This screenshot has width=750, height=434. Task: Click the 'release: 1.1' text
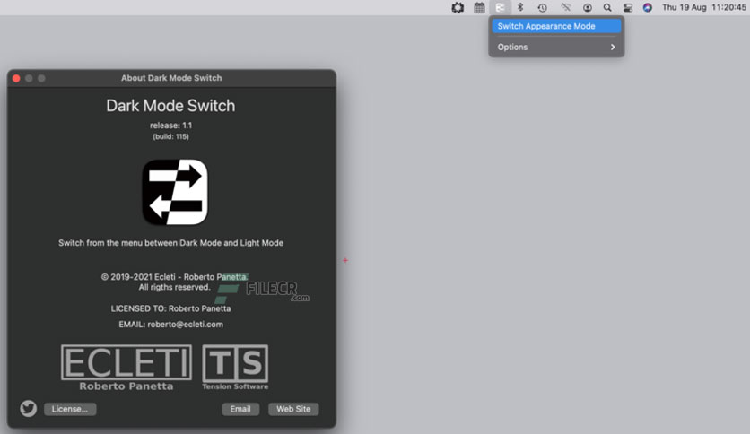(x=170, y=126)
